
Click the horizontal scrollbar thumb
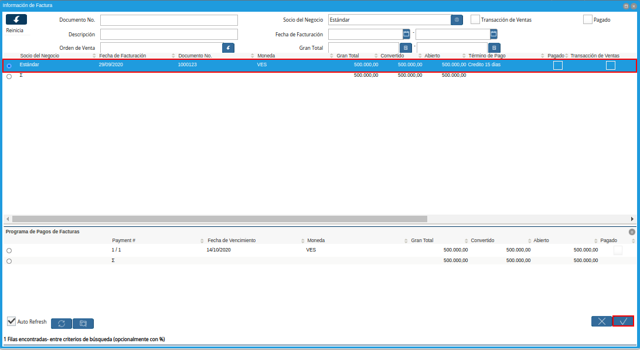coord(220,219)
